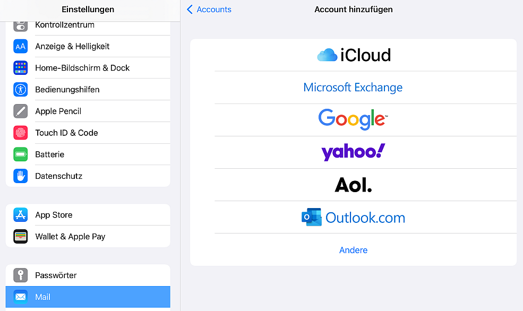
Task: Select Outlook.com as account type
Action: pos(353,218)
